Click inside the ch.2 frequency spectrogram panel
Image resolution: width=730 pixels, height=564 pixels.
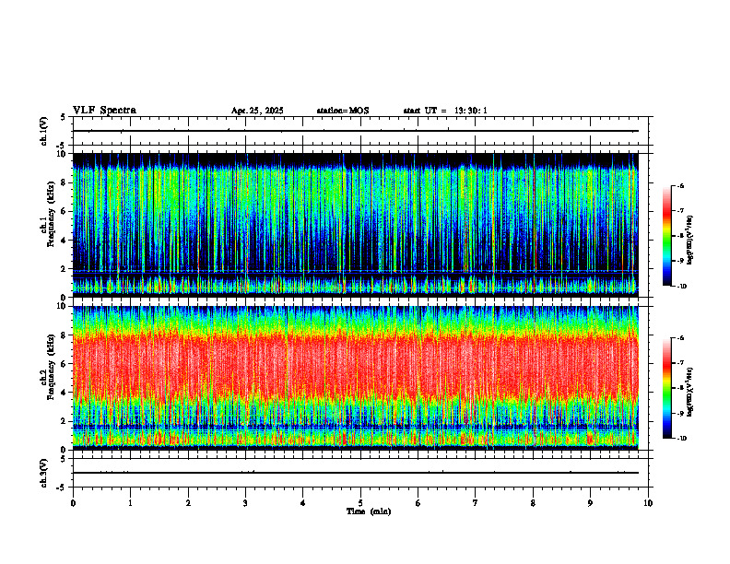pos(356,378)
